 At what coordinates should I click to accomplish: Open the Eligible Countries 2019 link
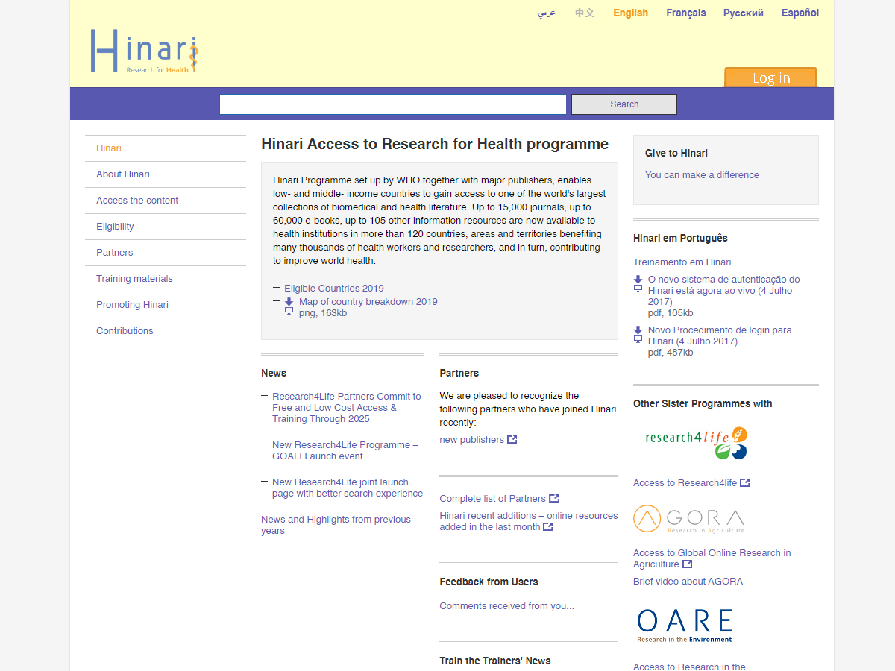(x=333, y=289)
